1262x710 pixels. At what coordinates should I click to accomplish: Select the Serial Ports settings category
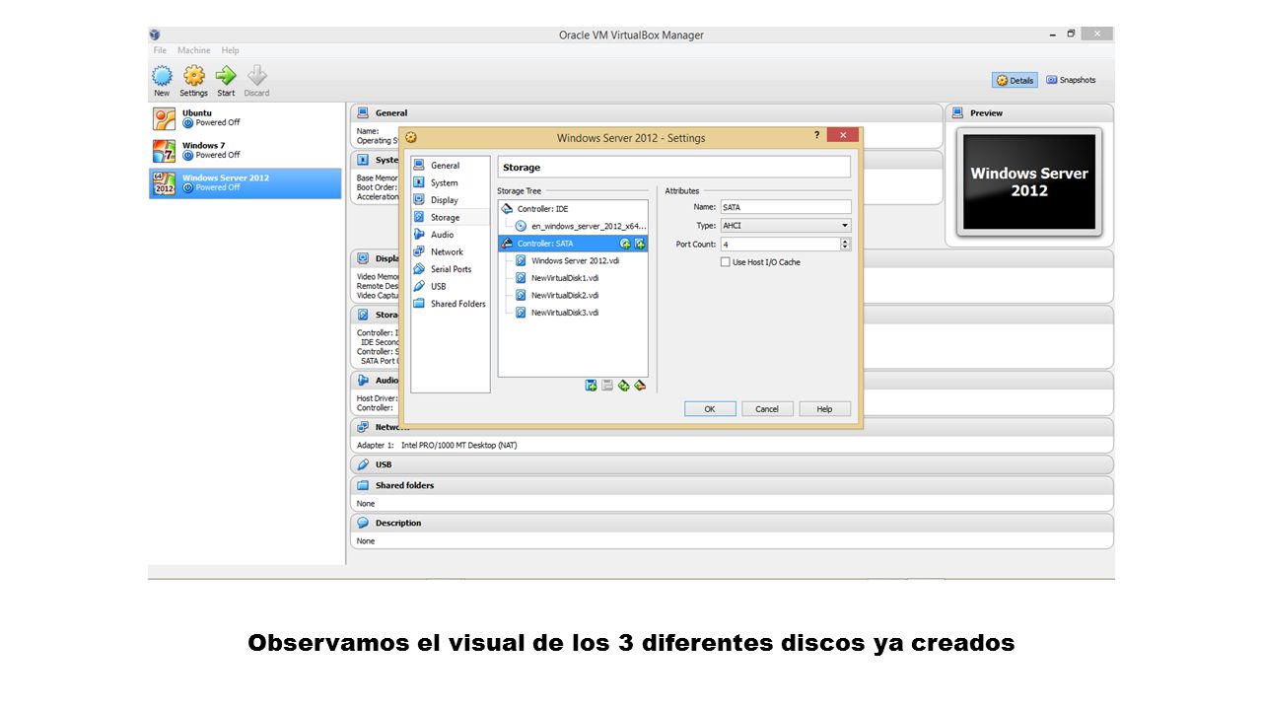[x=450, y=269]
